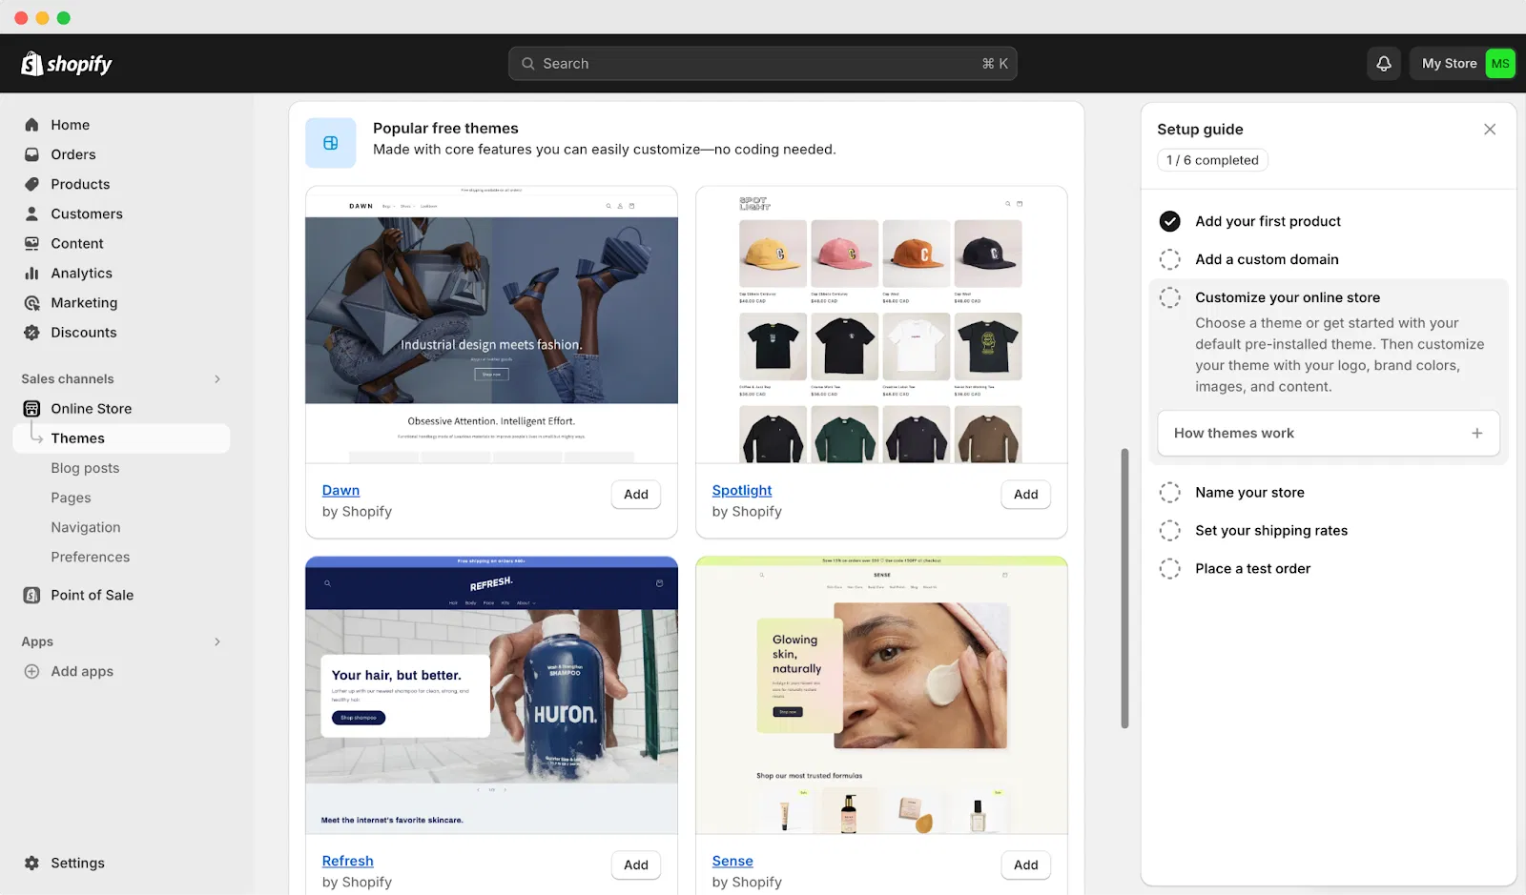Click the search magnifier icon
1526x895 pixels.
click(527, 64)
